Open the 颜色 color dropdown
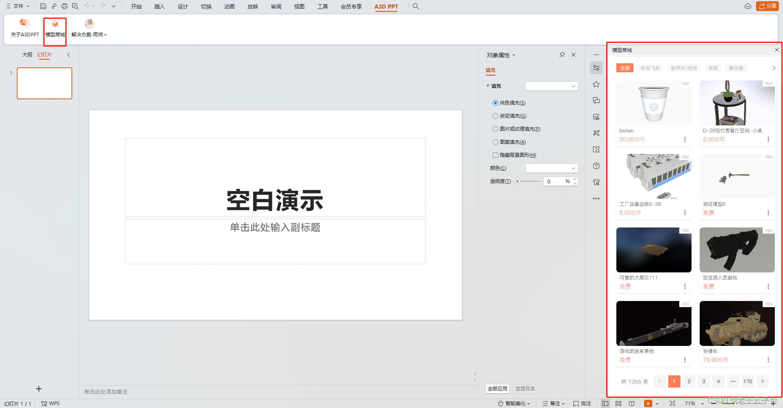 click(551, 168)
